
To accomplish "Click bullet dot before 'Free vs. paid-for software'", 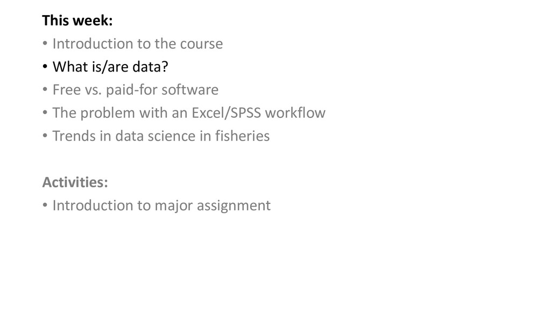I will [45, 89].
